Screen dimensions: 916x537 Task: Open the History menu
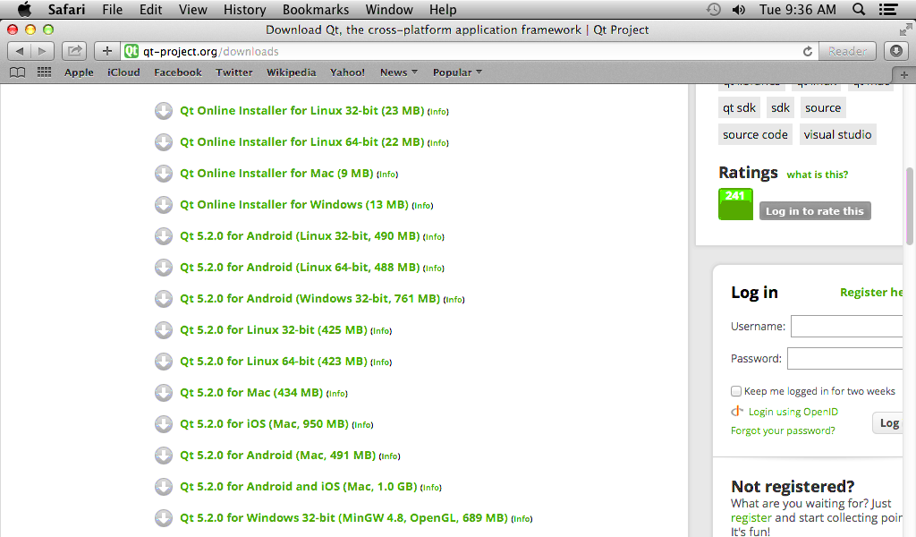point(244,10)
